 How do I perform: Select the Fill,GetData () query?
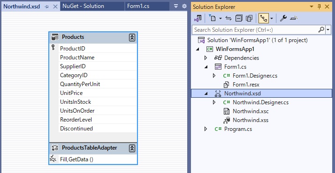[x=76, y=159]
